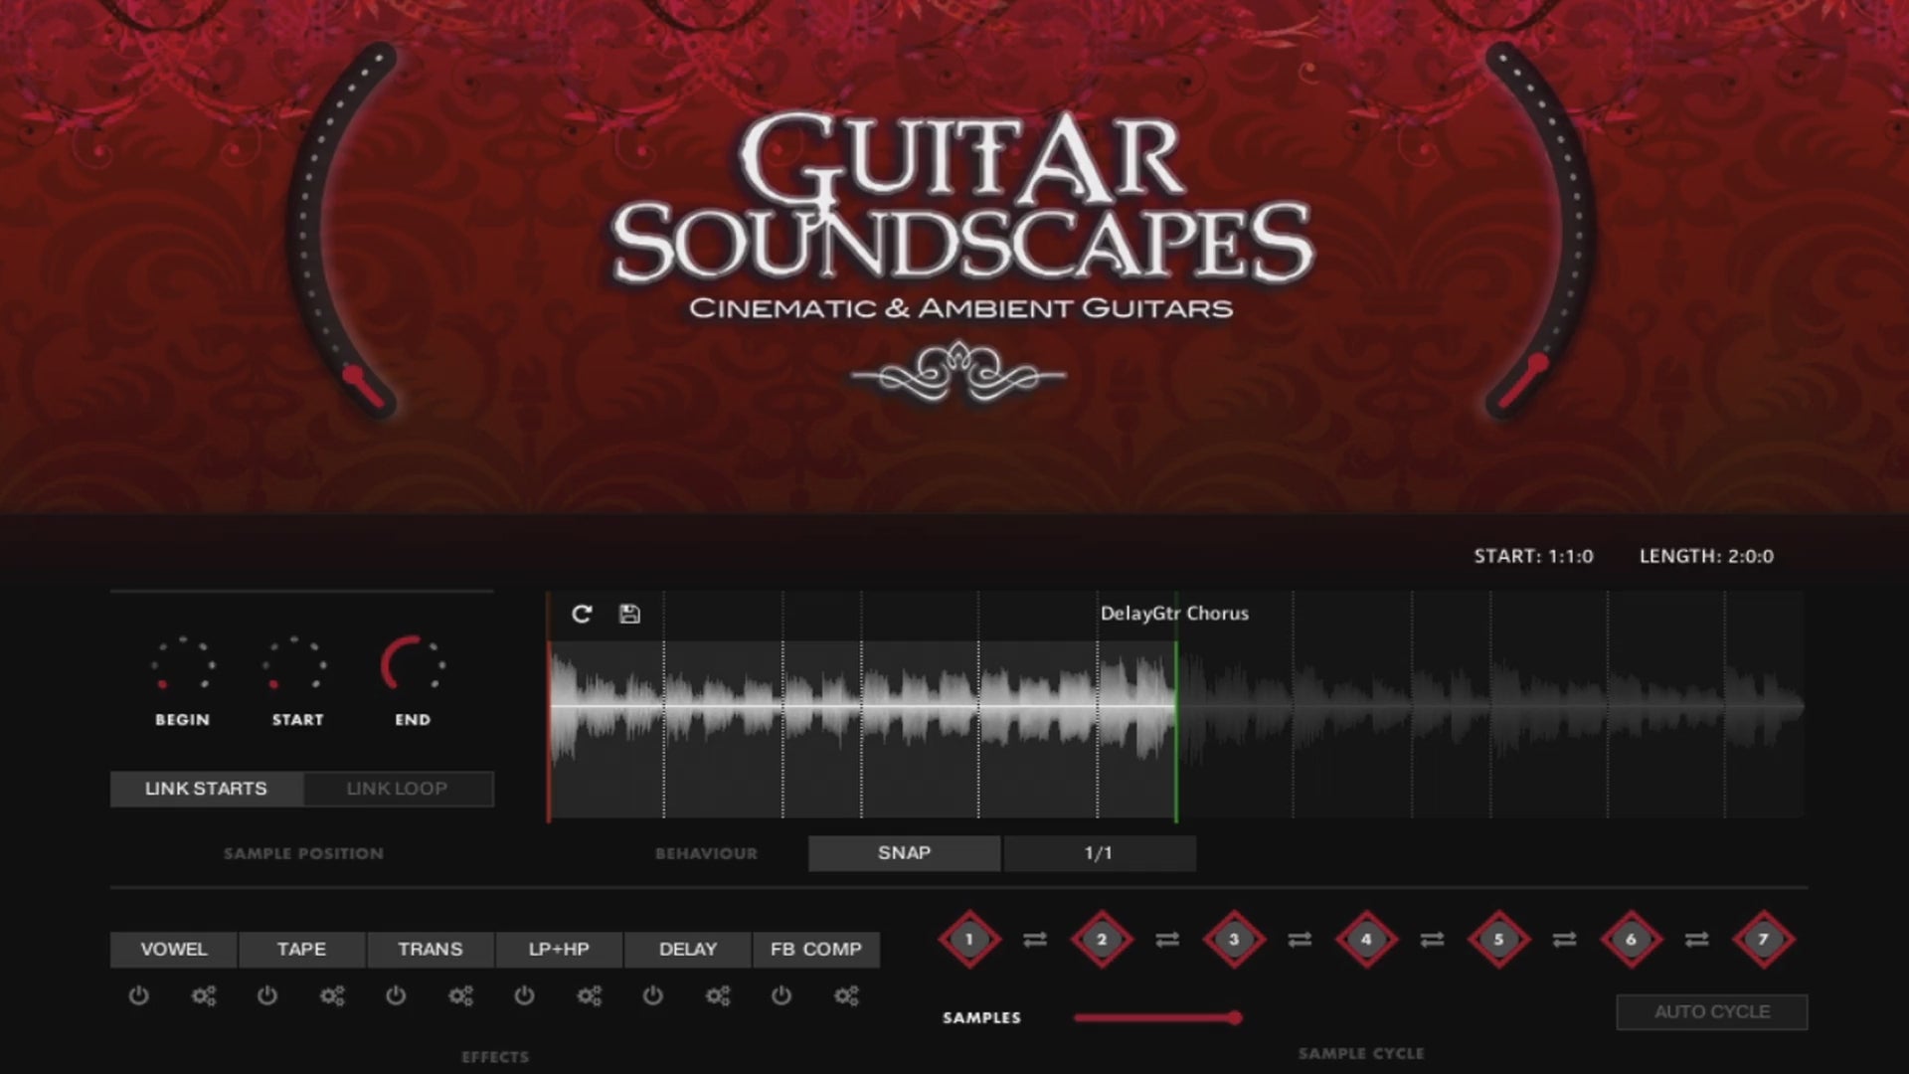The width and height of the screenshot is (1909, 1074).
Task: Click the LINK STARTS button
Action: pos(206,789)
